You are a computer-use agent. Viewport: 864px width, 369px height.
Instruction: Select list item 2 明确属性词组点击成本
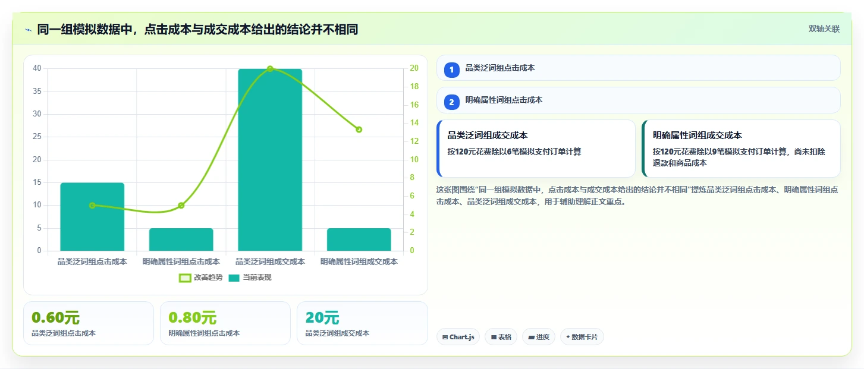(638, 100)
